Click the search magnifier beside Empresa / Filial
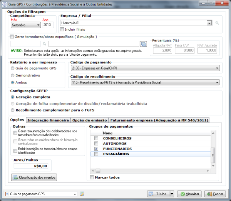Viewport: 231px width, 201px height. (218, 23)
